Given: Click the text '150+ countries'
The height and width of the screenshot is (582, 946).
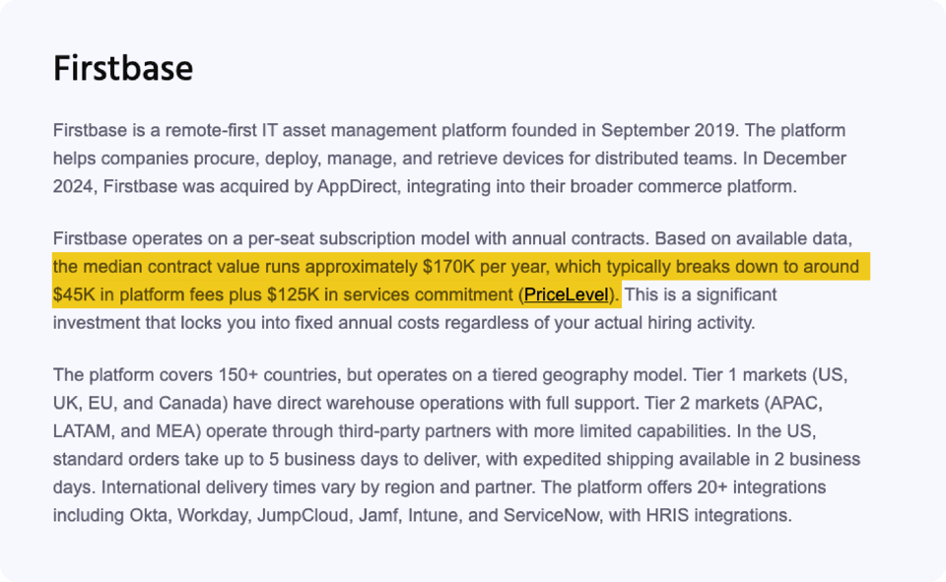Looking at the screenshot, I should pyautogui.click(x=279, y=375).
